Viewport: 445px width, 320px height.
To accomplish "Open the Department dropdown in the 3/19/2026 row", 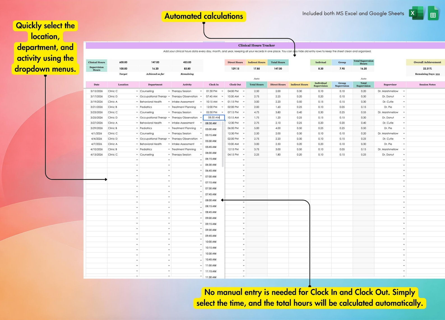I will click(x=169, y=102).
